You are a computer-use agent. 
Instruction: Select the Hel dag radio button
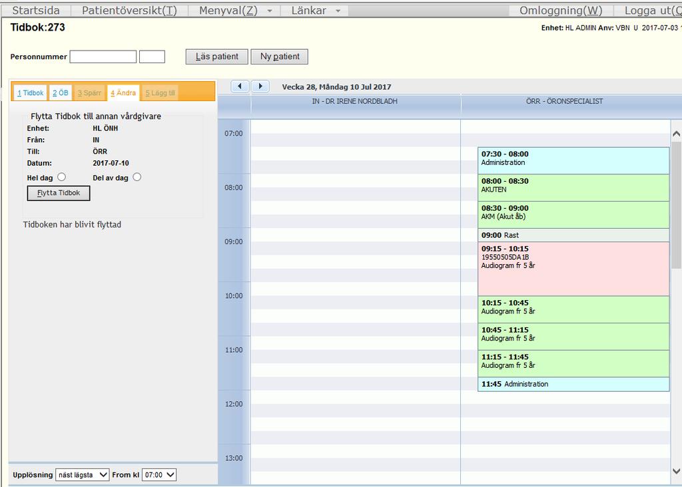tap(62, 177)
